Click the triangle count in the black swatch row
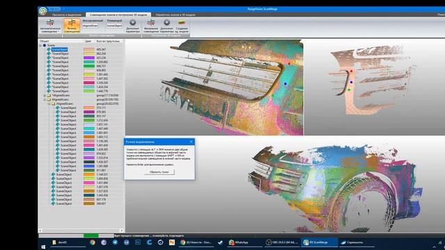The height and width of the screenshot is (250, 445). click(x=102, y=162)
